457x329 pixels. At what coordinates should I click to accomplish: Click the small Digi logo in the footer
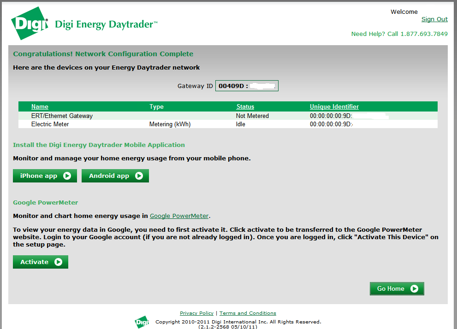pos(142,322)
